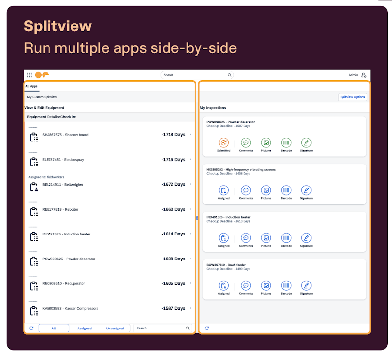Screen dimensions: 392x353
Task: Click the top Search field
Action: point(197,75)
